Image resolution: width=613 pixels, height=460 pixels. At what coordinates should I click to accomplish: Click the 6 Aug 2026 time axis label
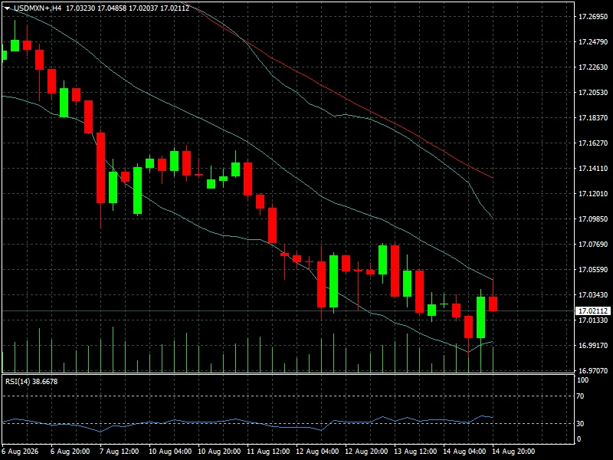[21, 452]
